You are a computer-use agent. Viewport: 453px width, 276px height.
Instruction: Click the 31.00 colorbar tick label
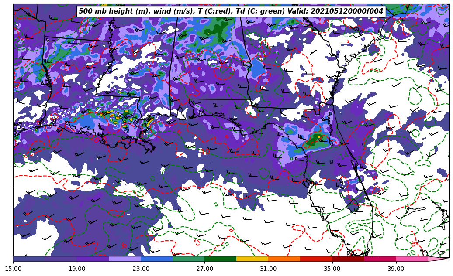pos(268,269)
